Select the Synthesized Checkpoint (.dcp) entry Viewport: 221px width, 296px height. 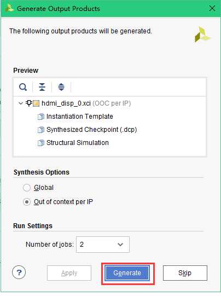click(91, 130)
